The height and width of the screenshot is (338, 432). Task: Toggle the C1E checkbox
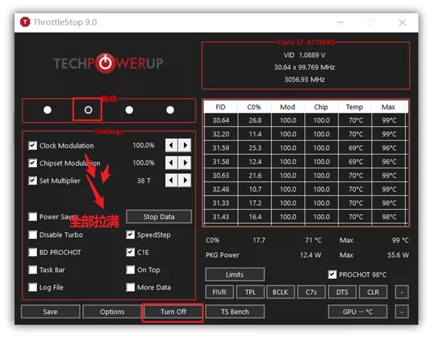pyautogui.click(x=131, y=252)
